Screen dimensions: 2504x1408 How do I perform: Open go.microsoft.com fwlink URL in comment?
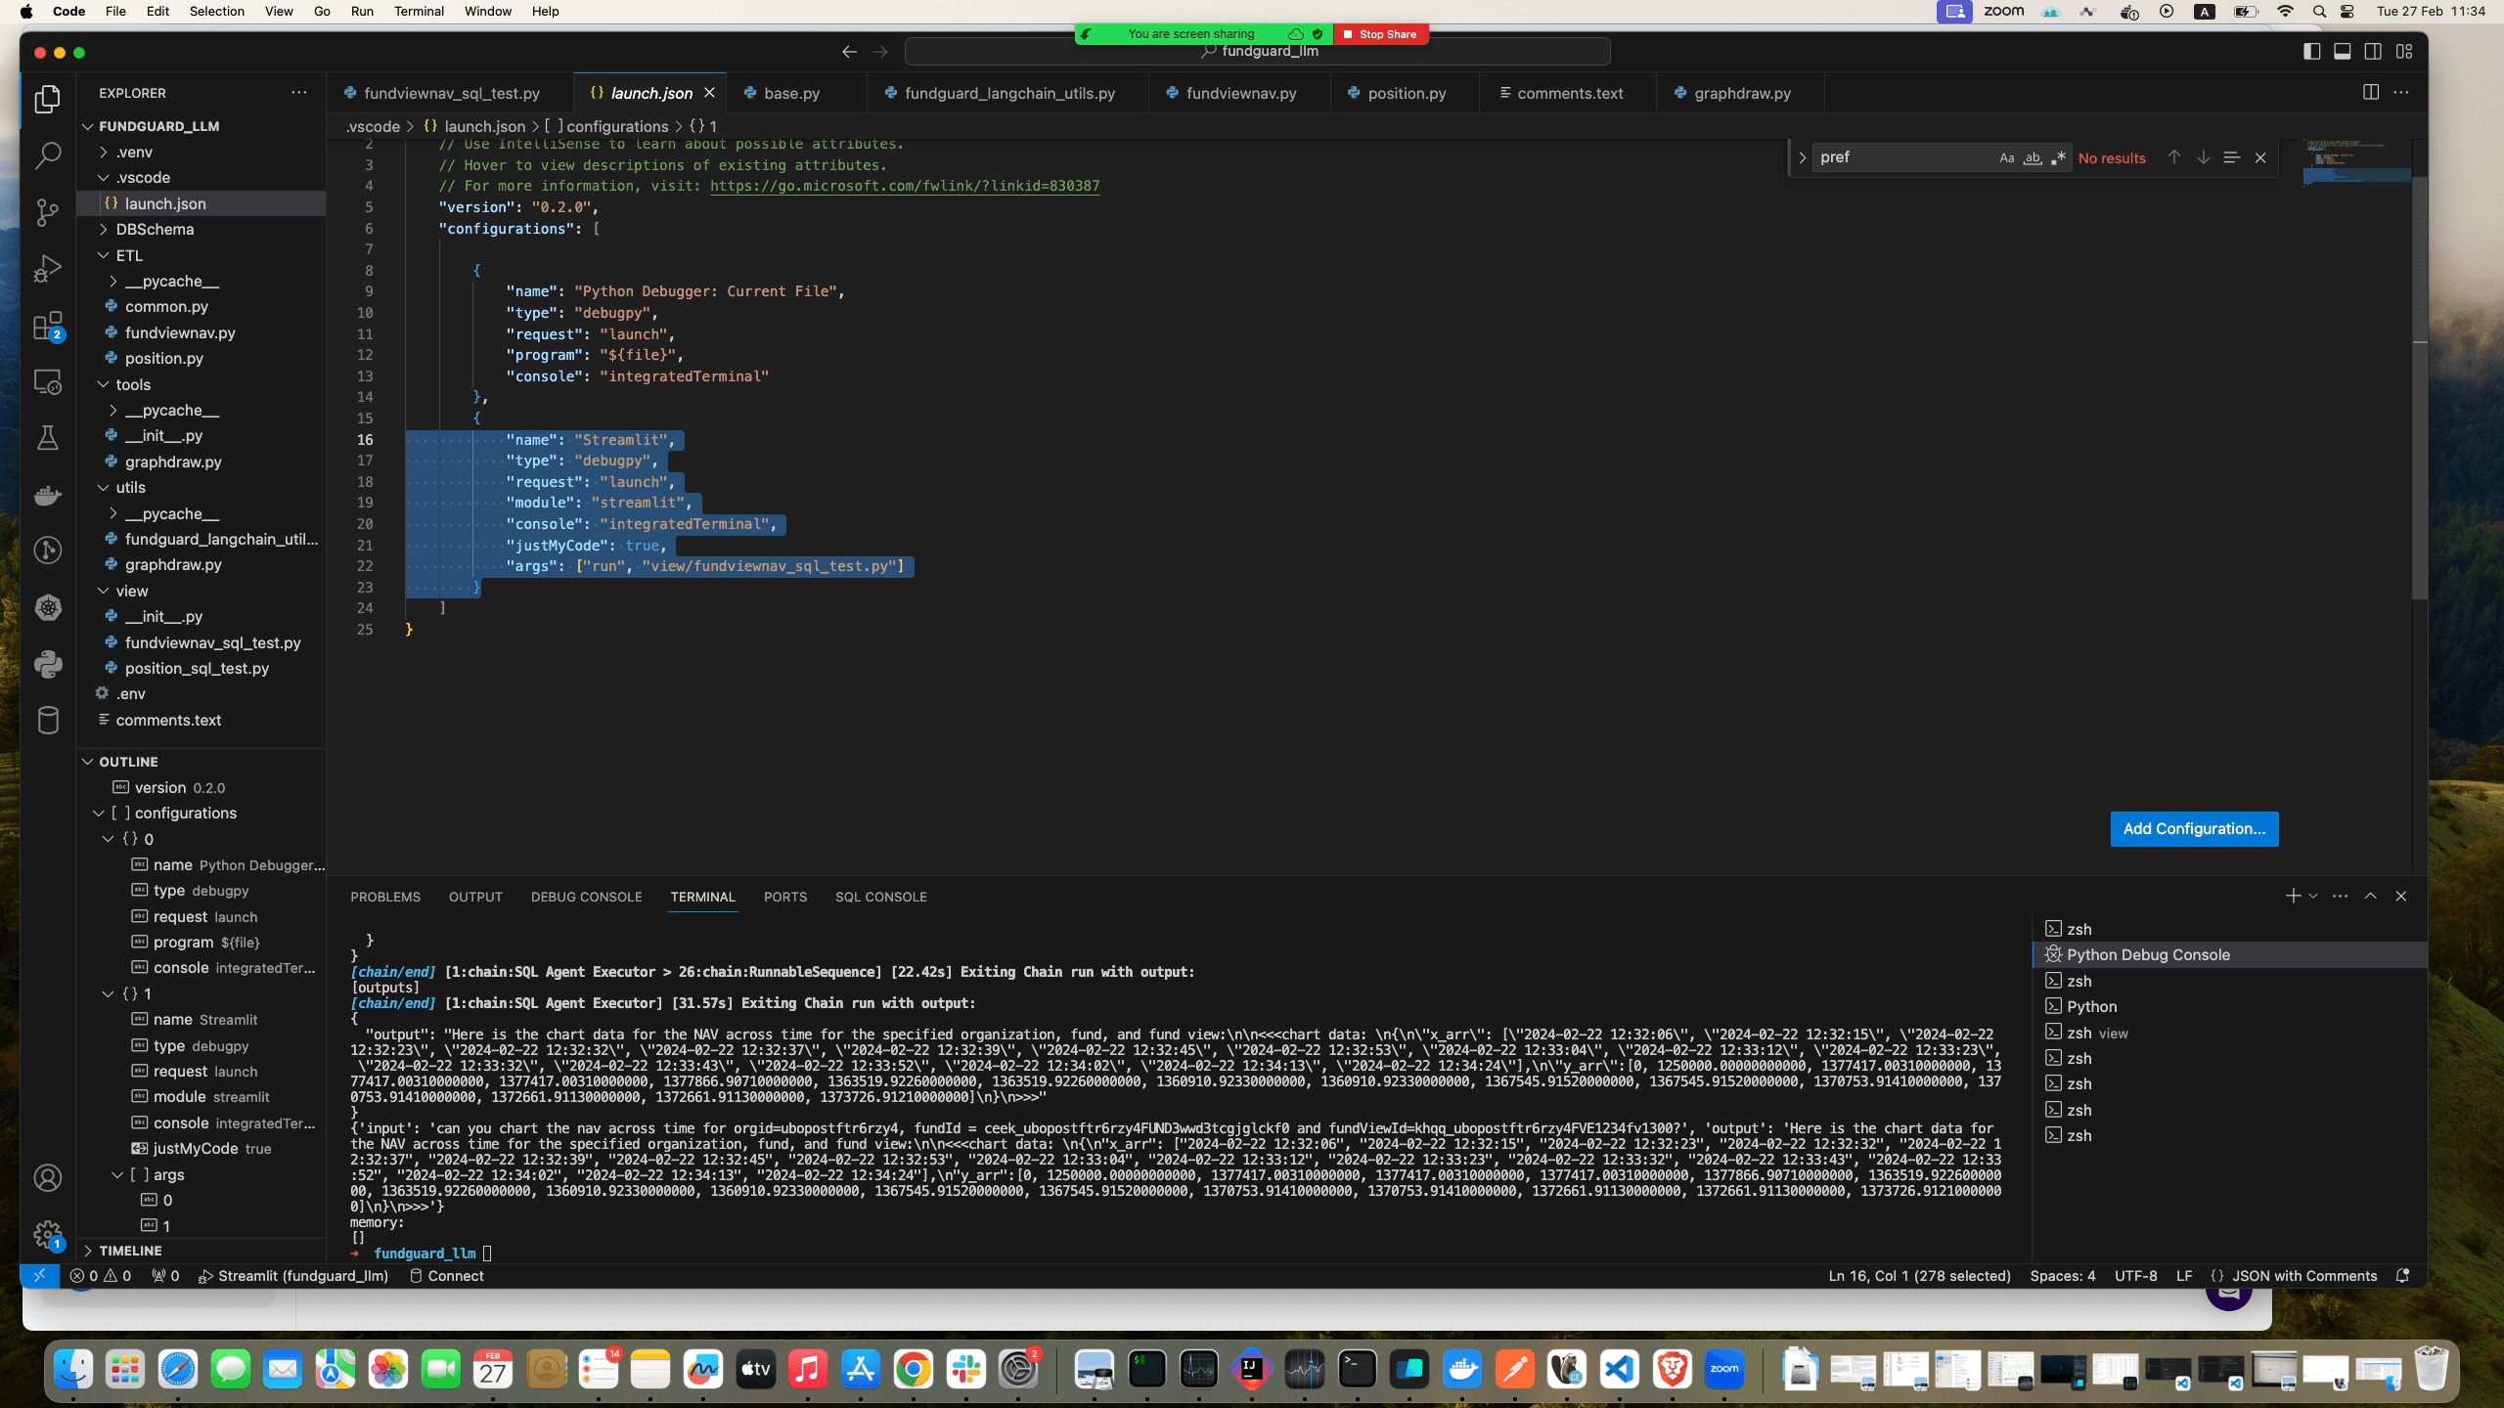point(905,186)
